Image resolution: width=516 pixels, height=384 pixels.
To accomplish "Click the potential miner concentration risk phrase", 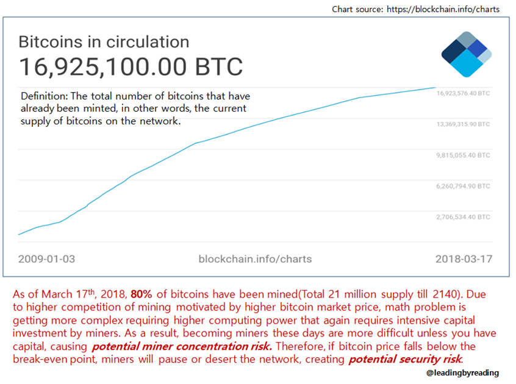I will click(x=181, y=347).
